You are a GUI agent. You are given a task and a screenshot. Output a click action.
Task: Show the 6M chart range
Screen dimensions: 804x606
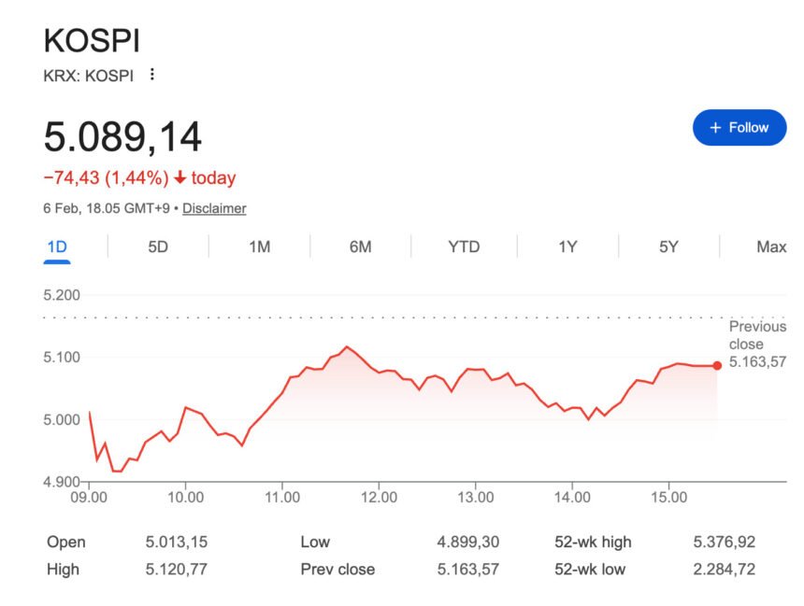pos(360,247)
